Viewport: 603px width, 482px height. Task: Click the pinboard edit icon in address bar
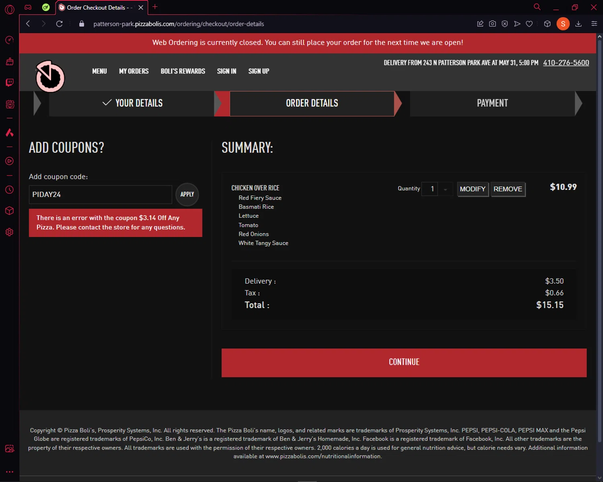pos(480,24)
